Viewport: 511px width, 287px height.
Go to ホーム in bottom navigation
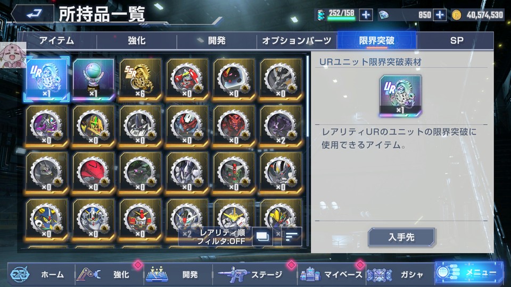[42, 275]
